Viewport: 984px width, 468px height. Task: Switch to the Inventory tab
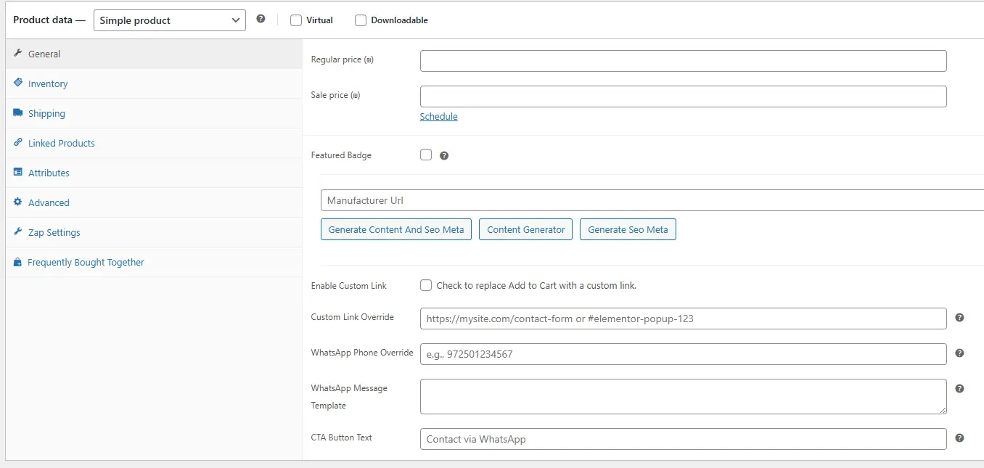[48, 84]
